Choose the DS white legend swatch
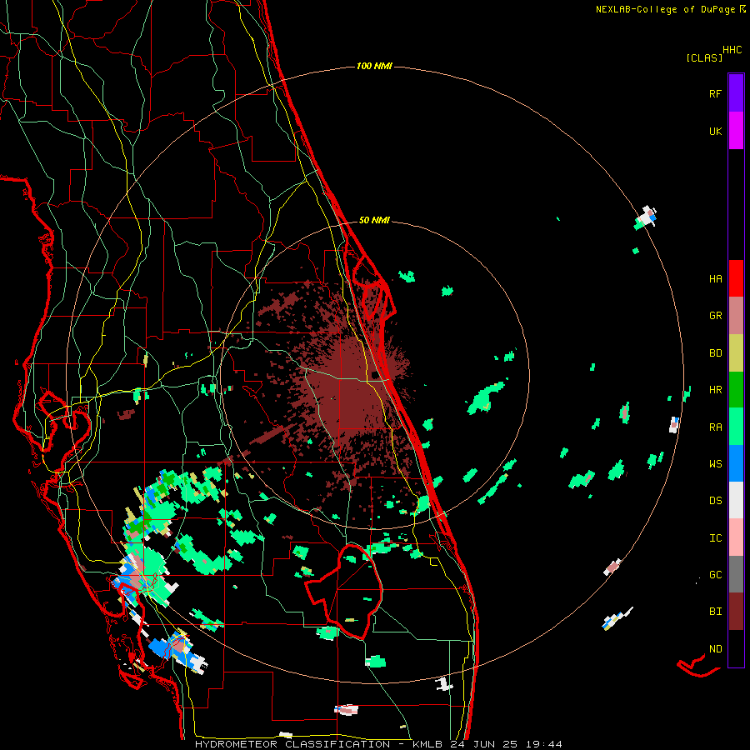The image size is (750, 750). 736,500
